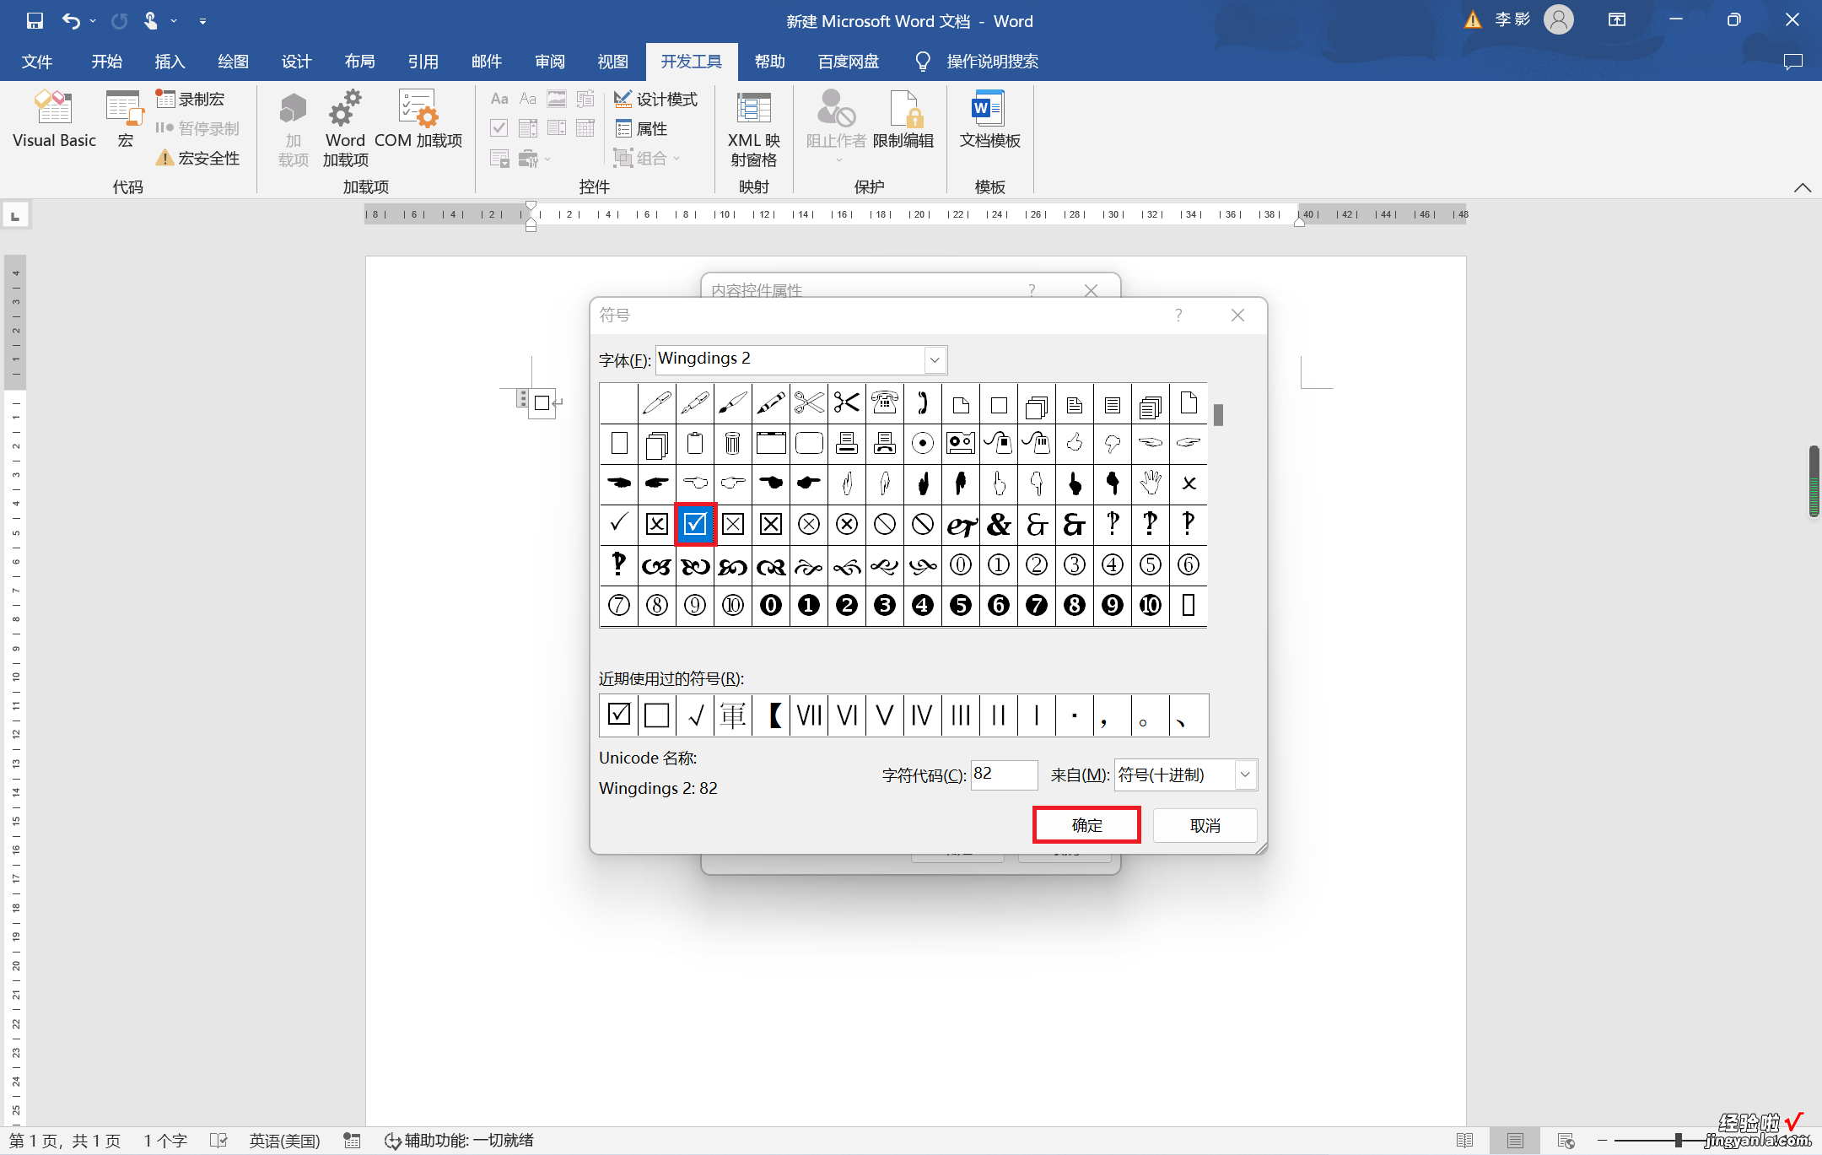Open Customize Quick Access Toolbar dropdown
The height and width of the screenshot is (1155, 1822).
coord(202,20)
